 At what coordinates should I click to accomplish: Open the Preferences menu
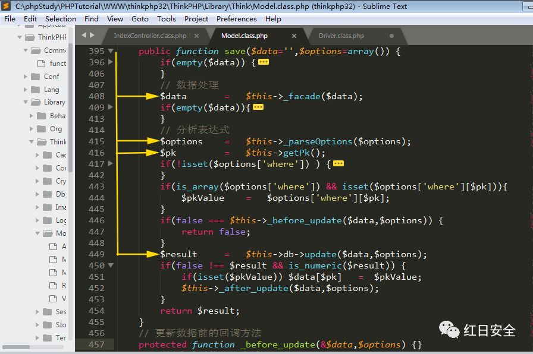[x=237, y=18]
